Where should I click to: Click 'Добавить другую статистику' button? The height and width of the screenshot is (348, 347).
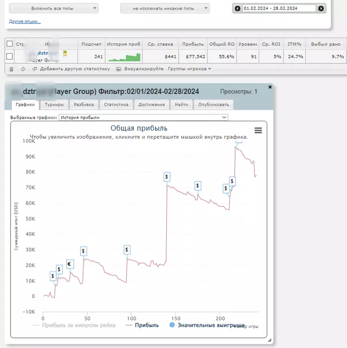tap(71, 69)
